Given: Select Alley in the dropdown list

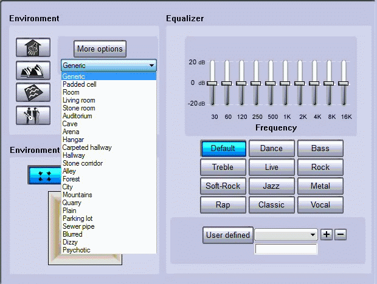Looking at the screenshot, I should click(109, 171).
